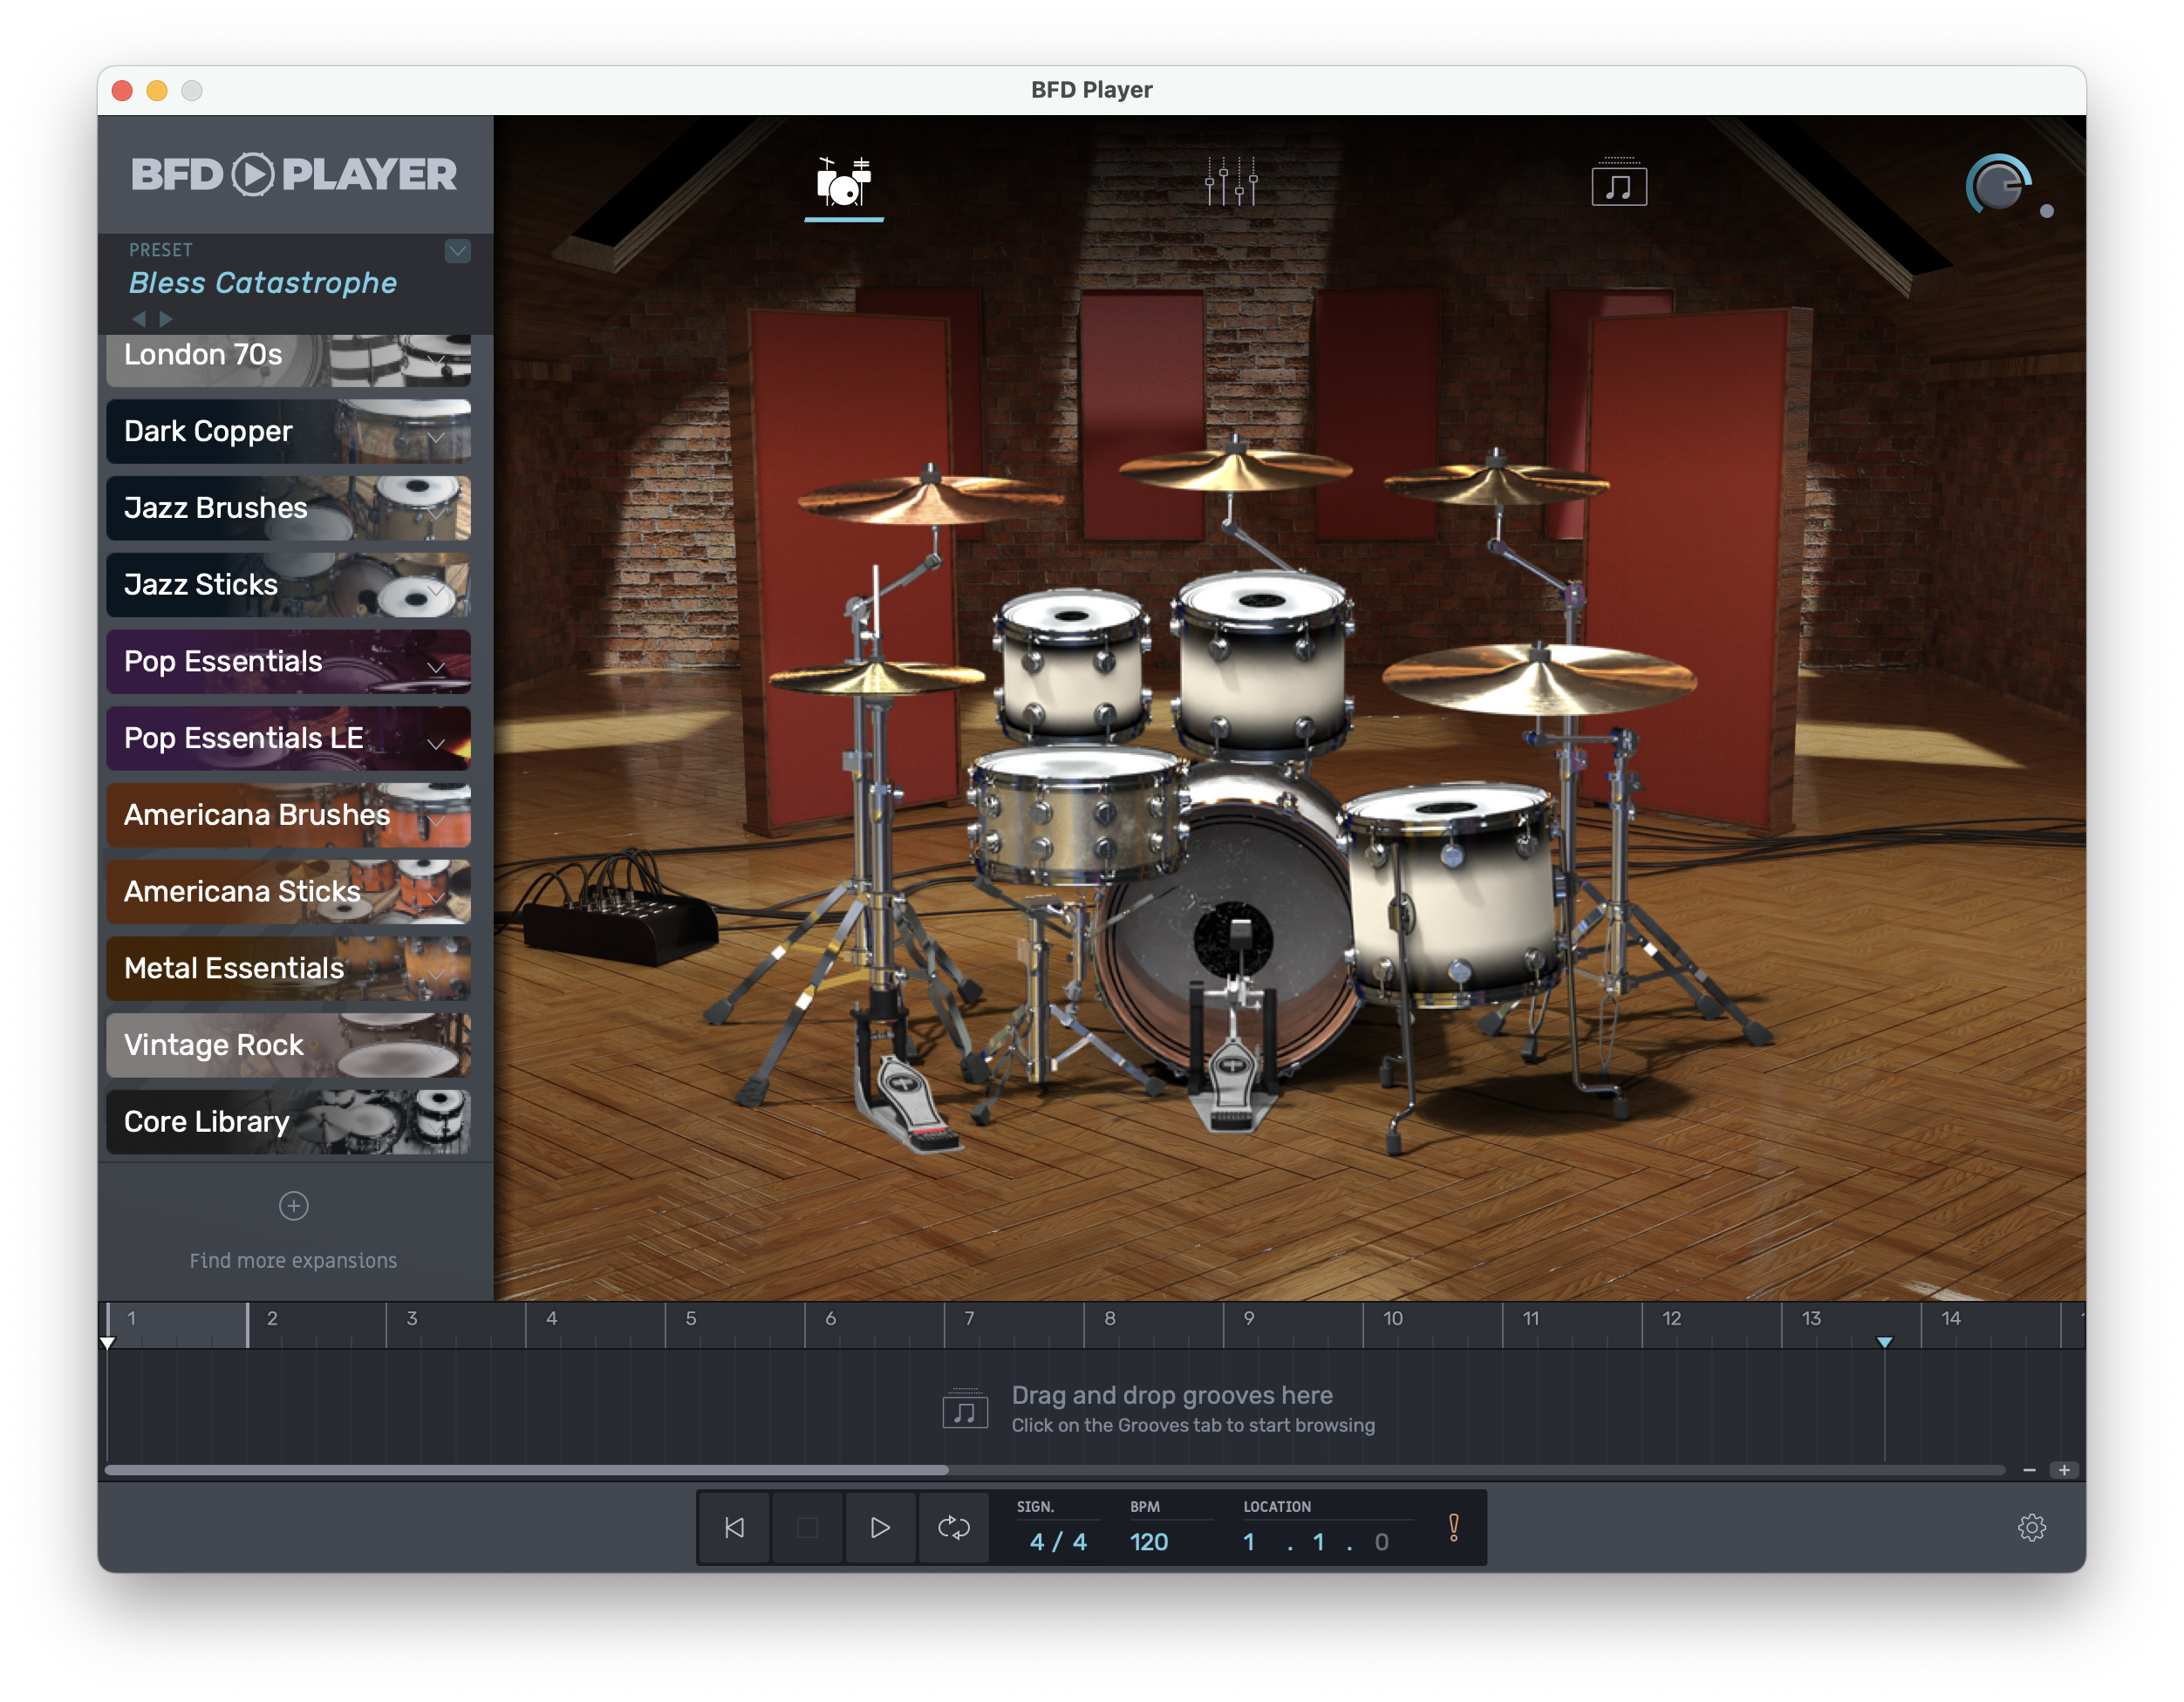Image resolution: width=2184 pixels, height=1702 pixels.
Task: Click the plus icon to add expansions
Action: [293, 1206]
